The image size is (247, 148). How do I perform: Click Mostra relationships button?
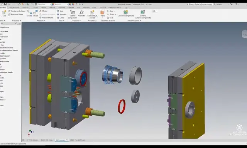[43, 11]
